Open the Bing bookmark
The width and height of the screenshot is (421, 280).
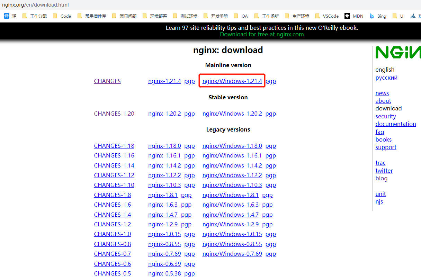378,16
